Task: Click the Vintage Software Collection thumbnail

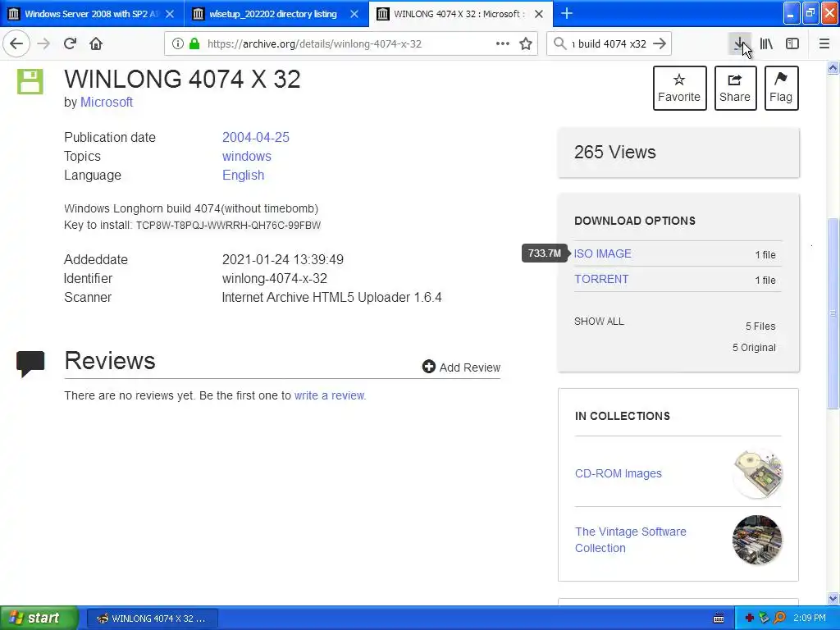Action: pyautogui.click(x=757, y=540)
